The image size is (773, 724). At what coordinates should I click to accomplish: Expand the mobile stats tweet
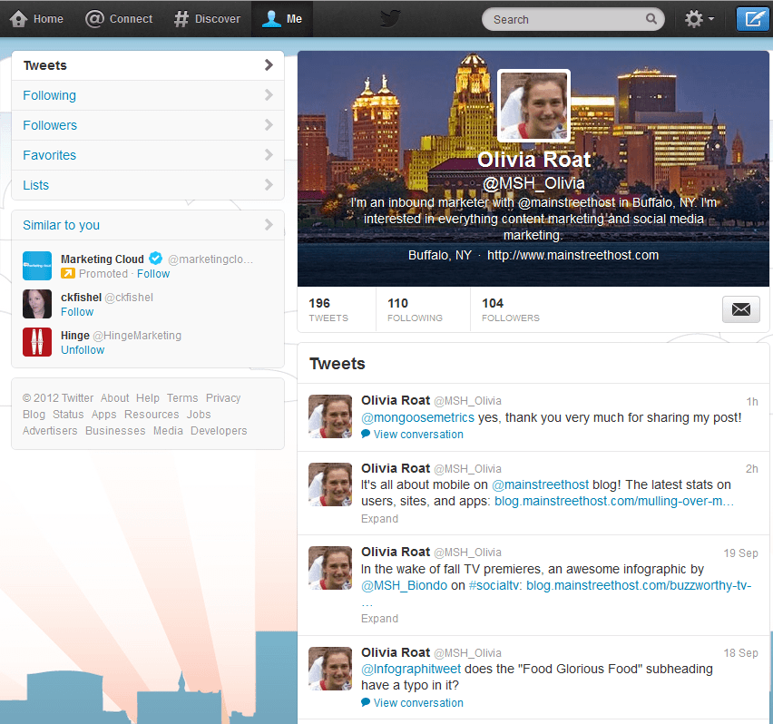click(x=379, y=518)
